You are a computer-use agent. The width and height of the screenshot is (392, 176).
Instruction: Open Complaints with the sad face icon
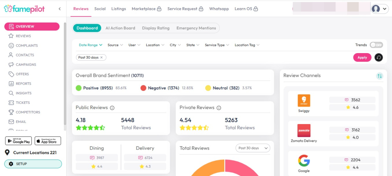23,45
